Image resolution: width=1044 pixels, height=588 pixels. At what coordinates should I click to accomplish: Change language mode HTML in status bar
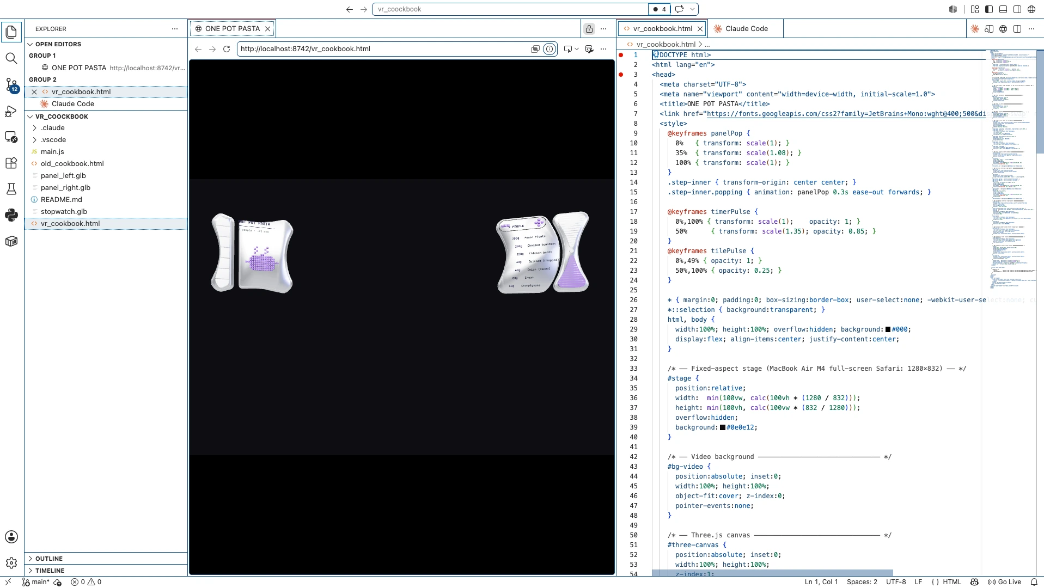point(952,582)
